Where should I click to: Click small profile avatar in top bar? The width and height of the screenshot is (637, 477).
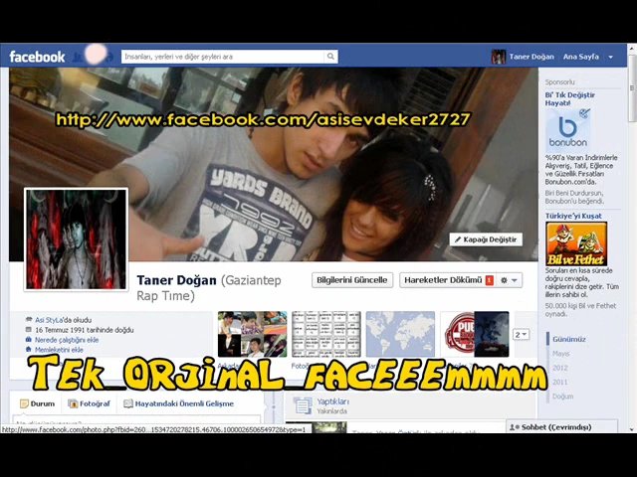pyautogui.click(x=499, y=57)
